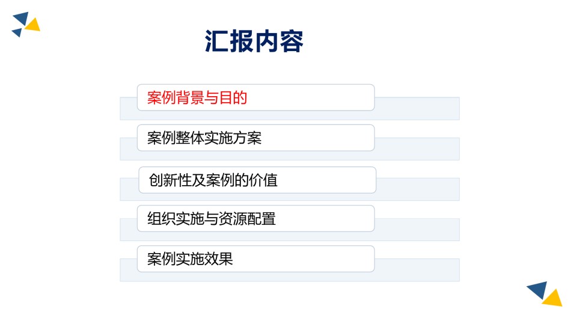Select the 案例实施效果 agenda box
571x321 pixels.
(x=255, y=258)
